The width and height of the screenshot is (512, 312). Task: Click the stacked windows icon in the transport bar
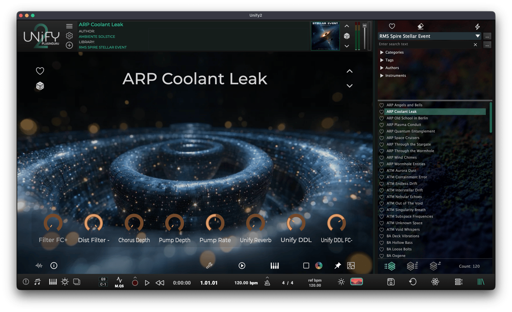click(x=77, y=282)
